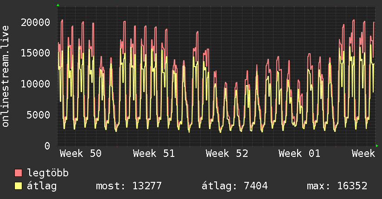Click the max: 16352 statistic
Viewport: 382px width, 199px height.
pos(337,186)
